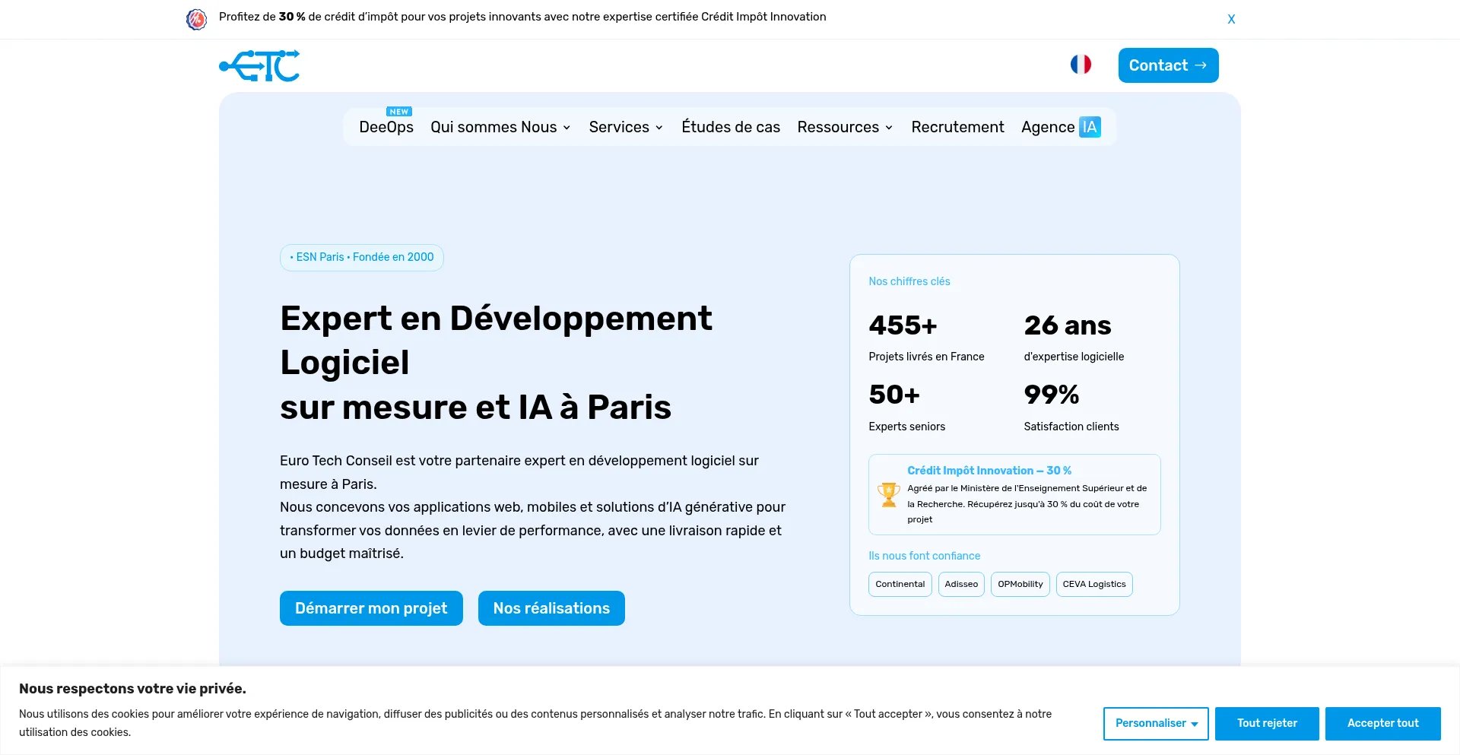Image resolution: width=1460 pixels, height=755 pixels.
Task: Click Tout rejeter cookies button
Action: pos(1267,723)
